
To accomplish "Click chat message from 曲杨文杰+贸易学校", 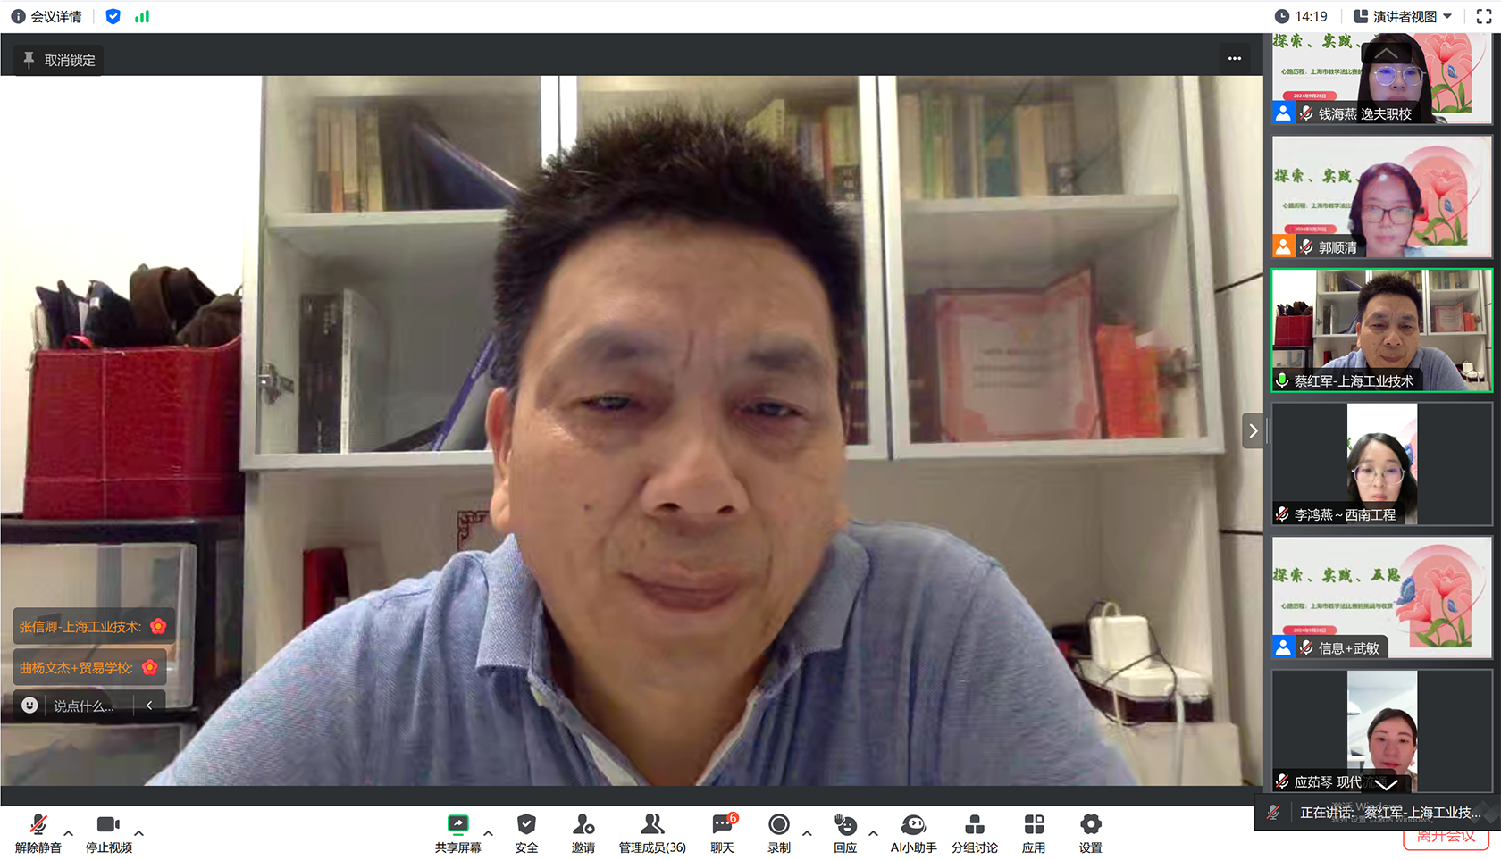I will 89,667.
